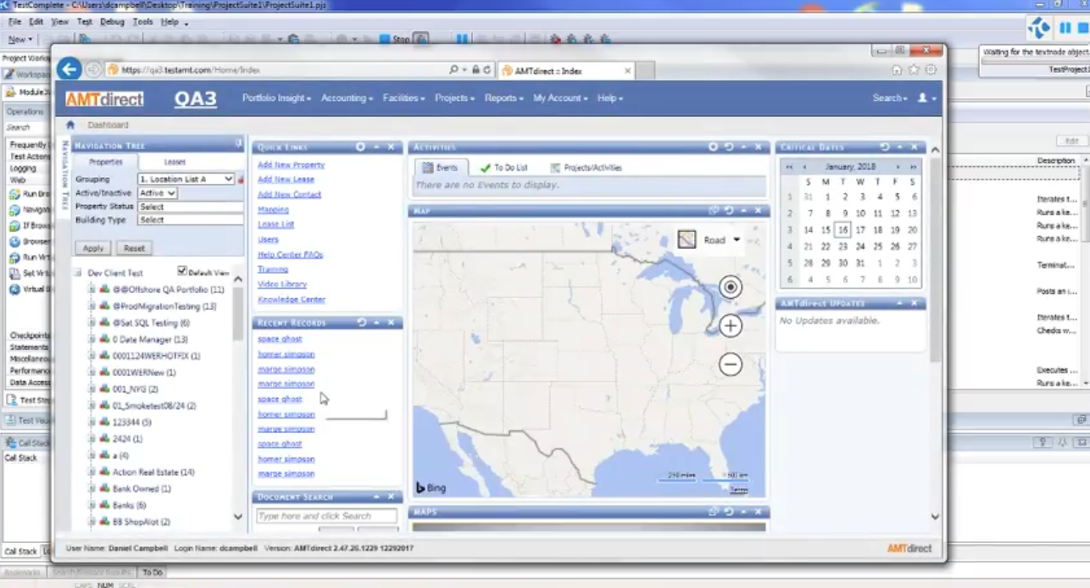Click the Reset button

point(135,248)
